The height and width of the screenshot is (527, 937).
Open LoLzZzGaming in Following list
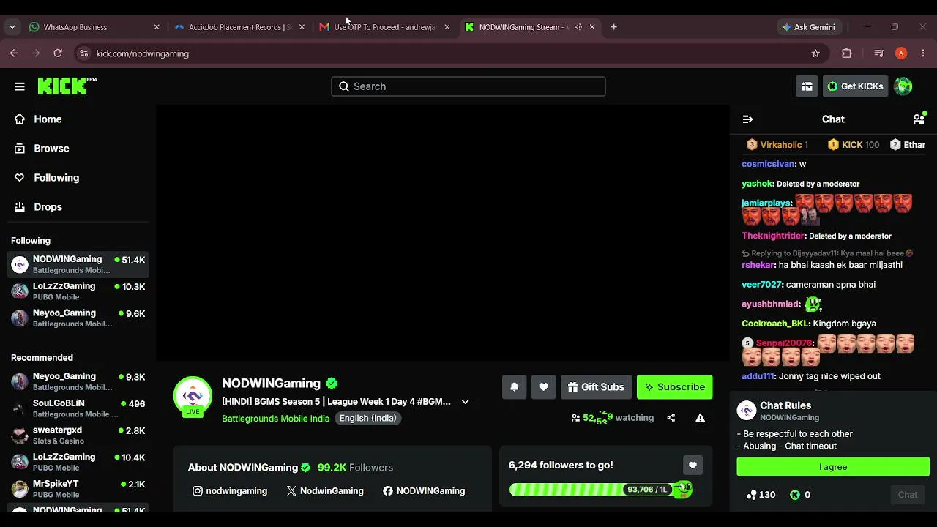(78, 291)
